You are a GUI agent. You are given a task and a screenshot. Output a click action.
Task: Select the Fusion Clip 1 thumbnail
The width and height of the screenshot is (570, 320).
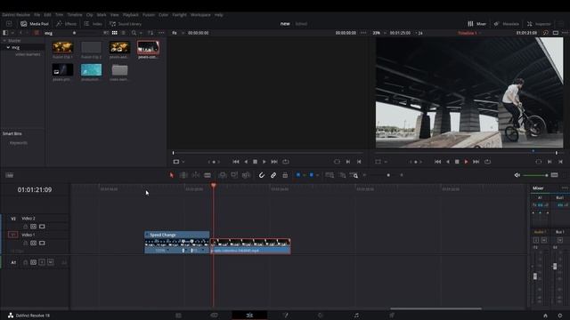pyautogui.click(x=62, y=47)
